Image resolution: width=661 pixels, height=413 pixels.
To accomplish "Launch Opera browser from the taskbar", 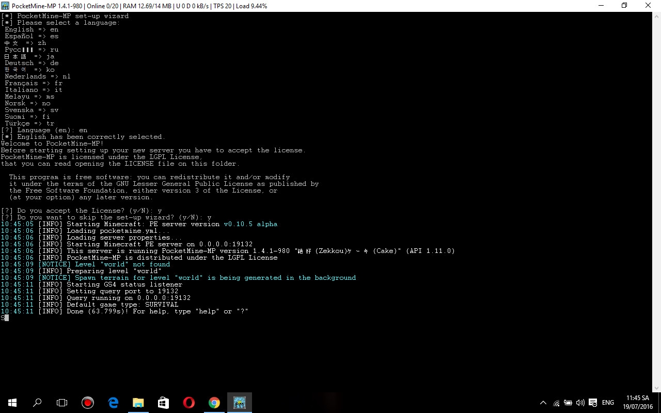I will point(188,403).
